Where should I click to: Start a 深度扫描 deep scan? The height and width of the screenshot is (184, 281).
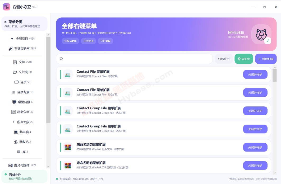pos(266,59)
